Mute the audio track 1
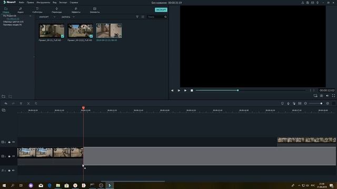 coord(14,171)
